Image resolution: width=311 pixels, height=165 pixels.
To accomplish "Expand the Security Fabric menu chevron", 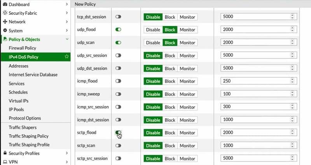I will [67, 13].
